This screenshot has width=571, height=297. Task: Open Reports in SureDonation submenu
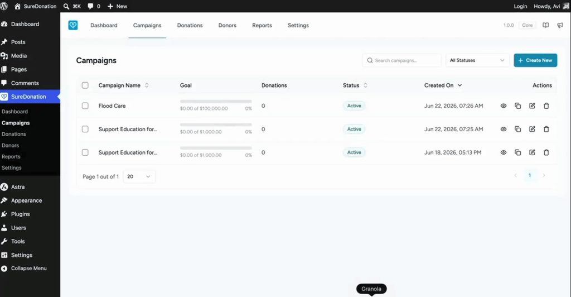click(x=11, y=157)
